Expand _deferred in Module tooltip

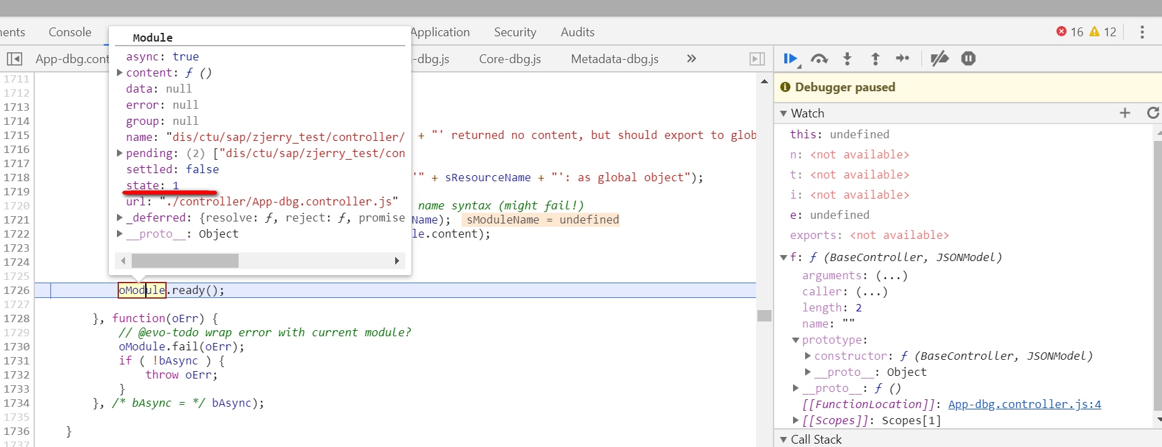coord(120,217)
